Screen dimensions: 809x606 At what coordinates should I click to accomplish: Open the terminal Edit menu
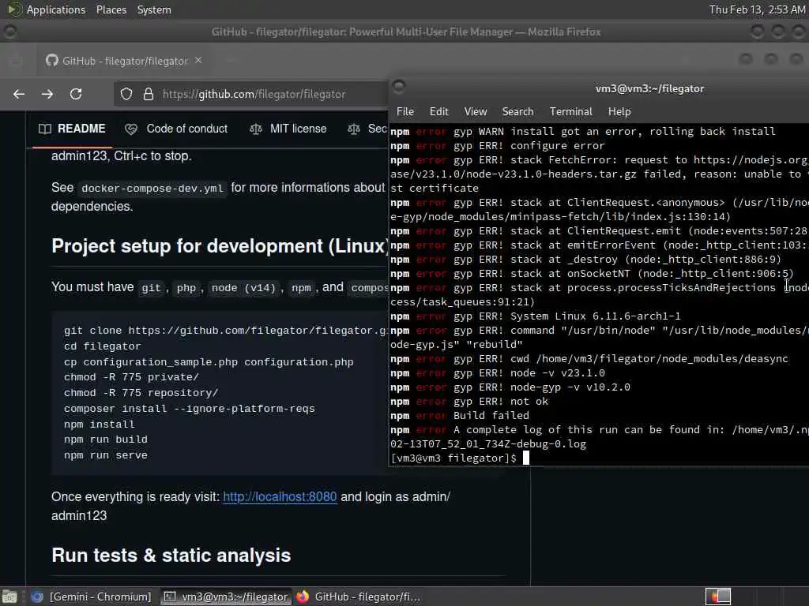tap(439, 111)
